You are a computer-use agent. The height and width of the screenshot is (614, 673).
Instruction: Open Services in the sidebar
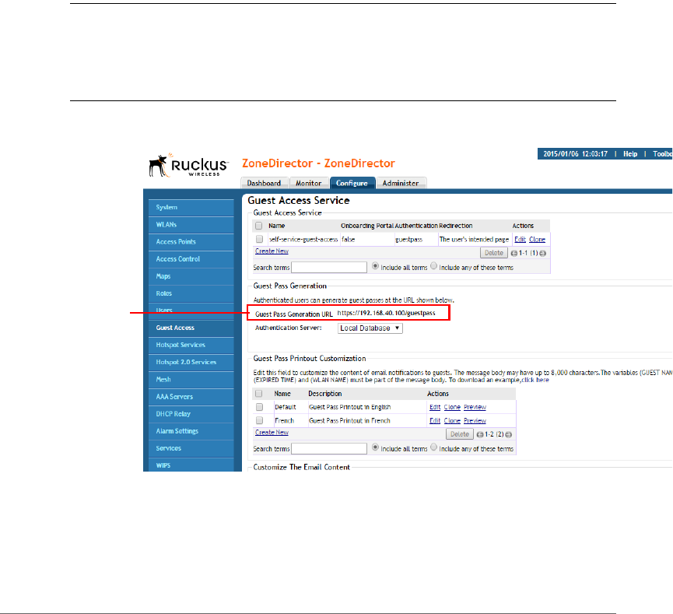[191, 448]
